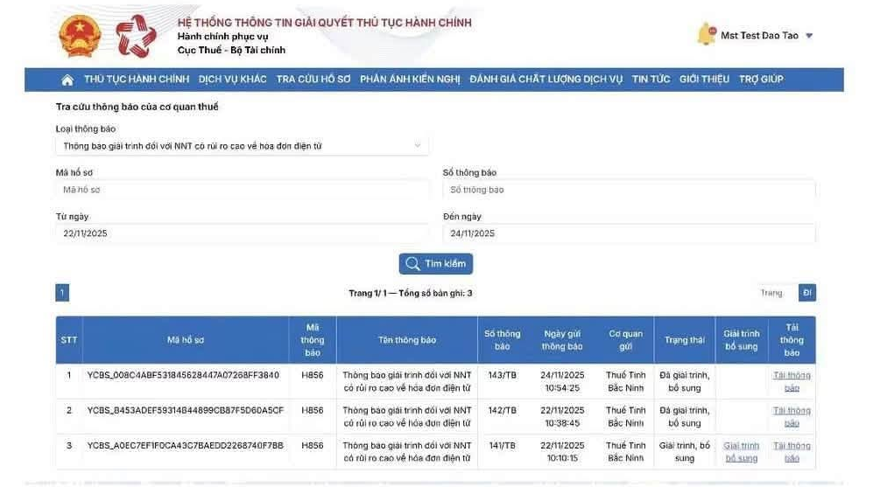Go to the home page icon
Screen dimensions: 873x487
[x=67, y=80]
